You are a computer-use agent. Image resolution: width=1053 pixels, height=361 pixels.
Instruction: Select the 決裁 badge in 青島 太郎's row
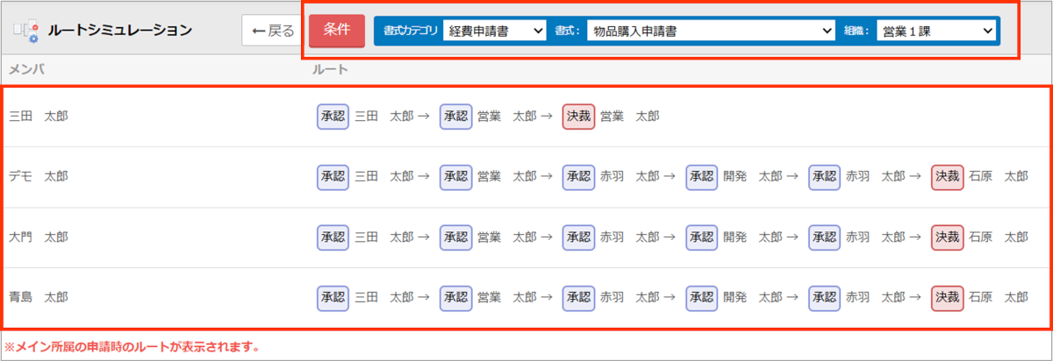coord(947,297)
